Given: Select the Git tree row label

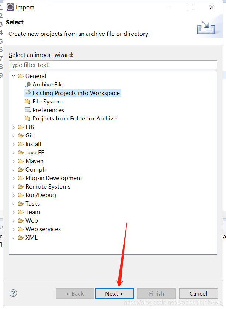Looking at the screenshot, I should [x=29, y=136].
